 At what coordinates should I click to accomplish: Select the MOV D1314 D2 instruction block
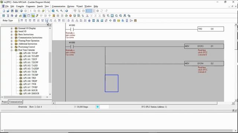pos(204,64)
